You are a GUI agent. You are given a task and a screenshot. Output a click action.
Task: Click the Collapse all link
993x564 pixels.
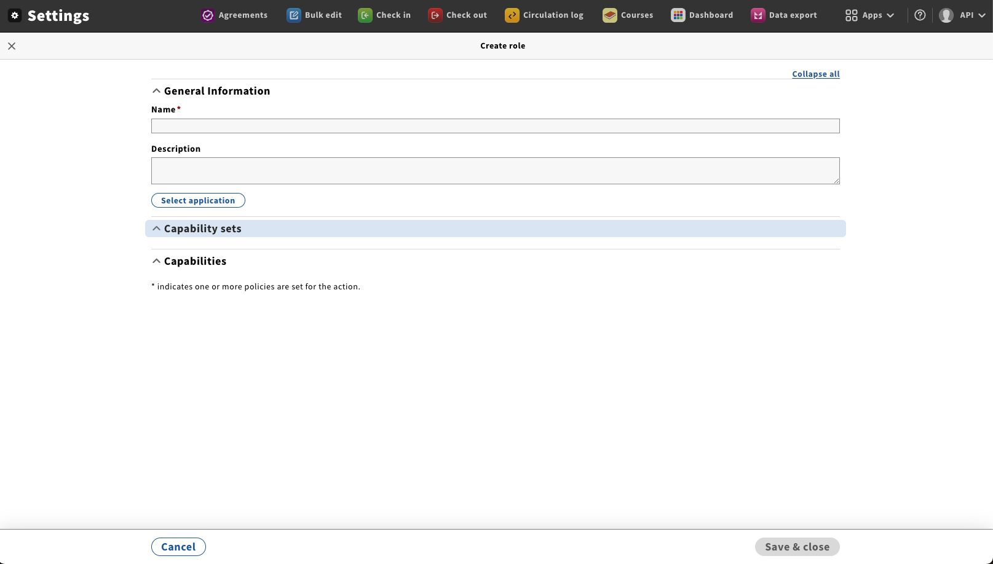816,74
